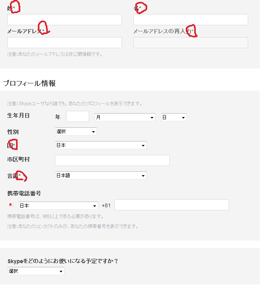Image resolution: width=260 pixels, height=288 pixels.
Task: Click the メールアドレスの再入力 confirm email field
Action: coord(191,42)
